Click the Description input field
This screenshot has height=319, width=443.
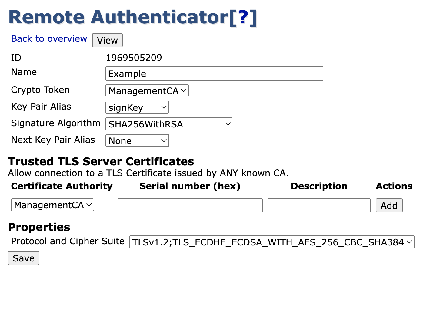pyautogui.click(x=319, y=205)
